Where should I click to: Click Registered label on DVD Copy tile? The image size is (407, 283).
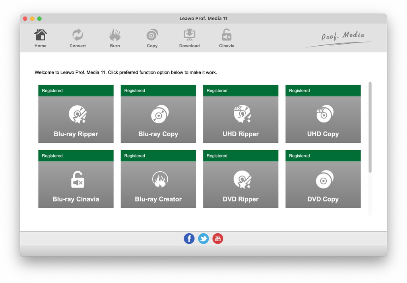coord(299,156)
